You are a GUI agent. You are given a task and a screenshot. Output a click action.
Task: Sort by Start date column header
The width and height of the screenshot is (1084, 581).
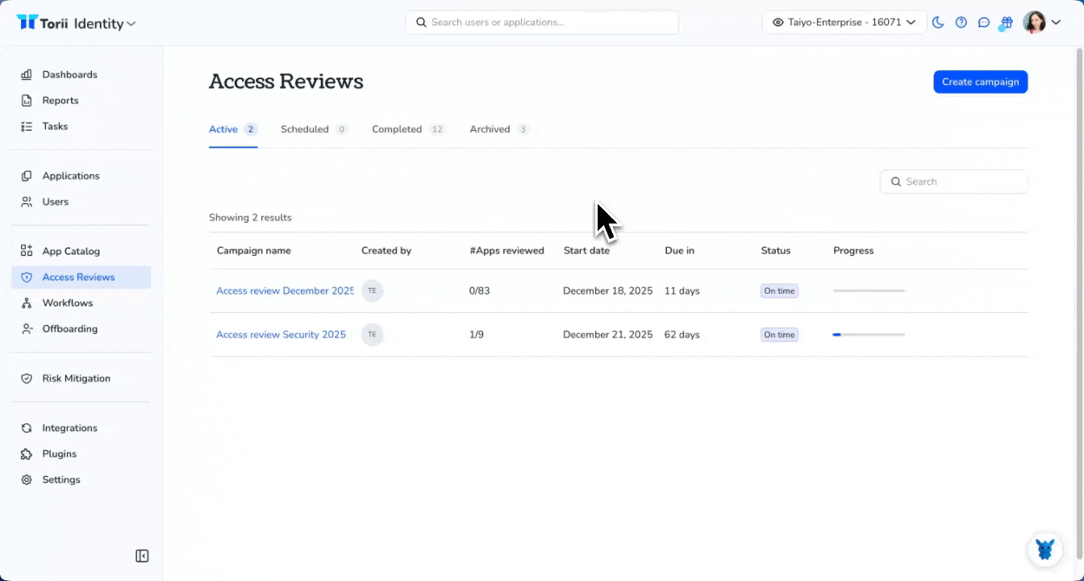(x=586, y=250)
